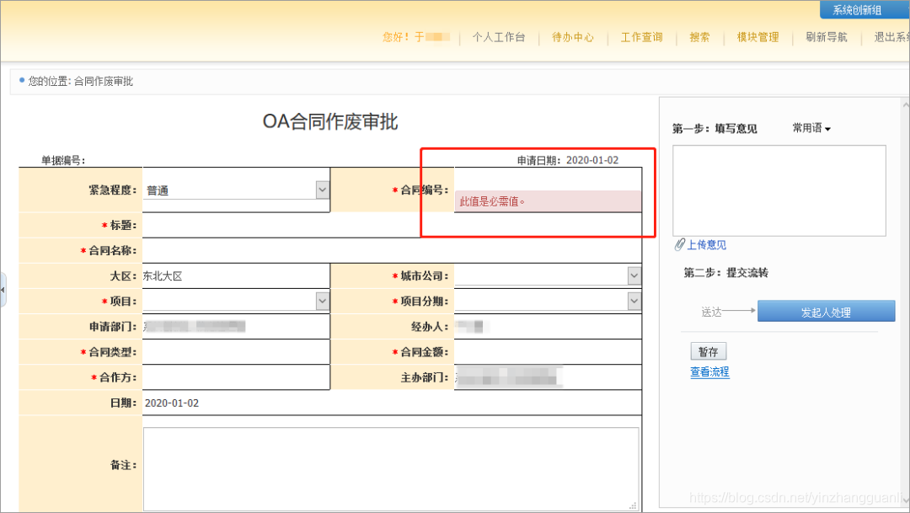
Task: Expand the 城市公司 dropdown
Action: [x=634, y=275]
